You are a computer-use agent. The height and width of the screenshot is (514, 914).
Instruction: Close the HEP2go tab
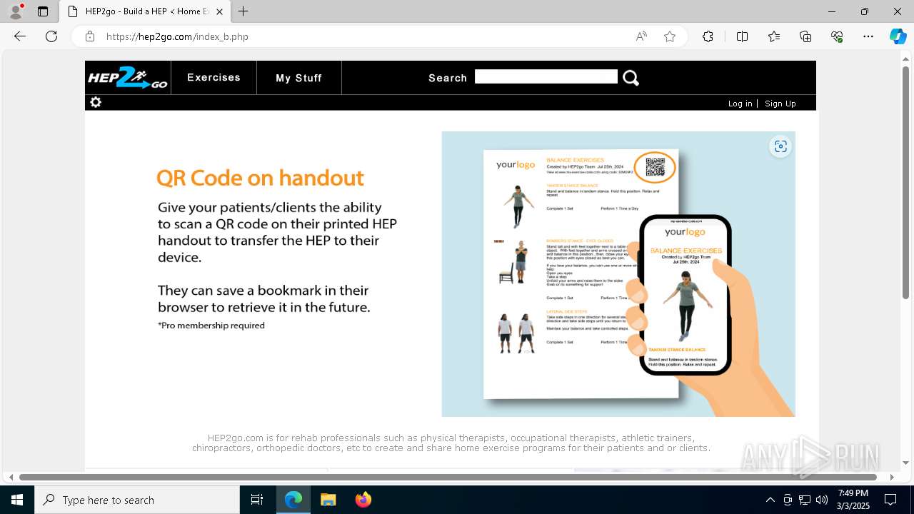219,11
